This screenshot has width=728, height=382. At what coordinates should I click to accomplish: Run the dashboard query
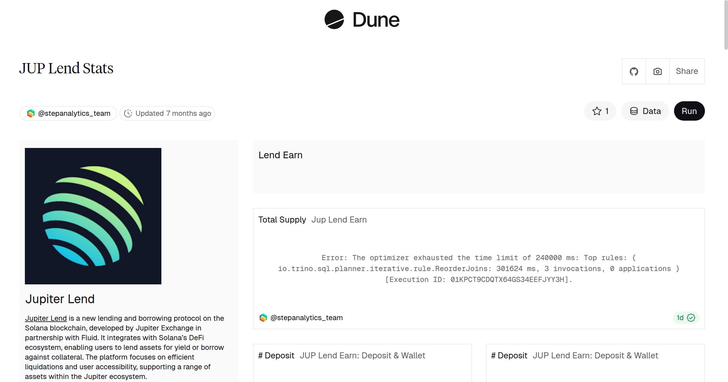coord(689,111)
